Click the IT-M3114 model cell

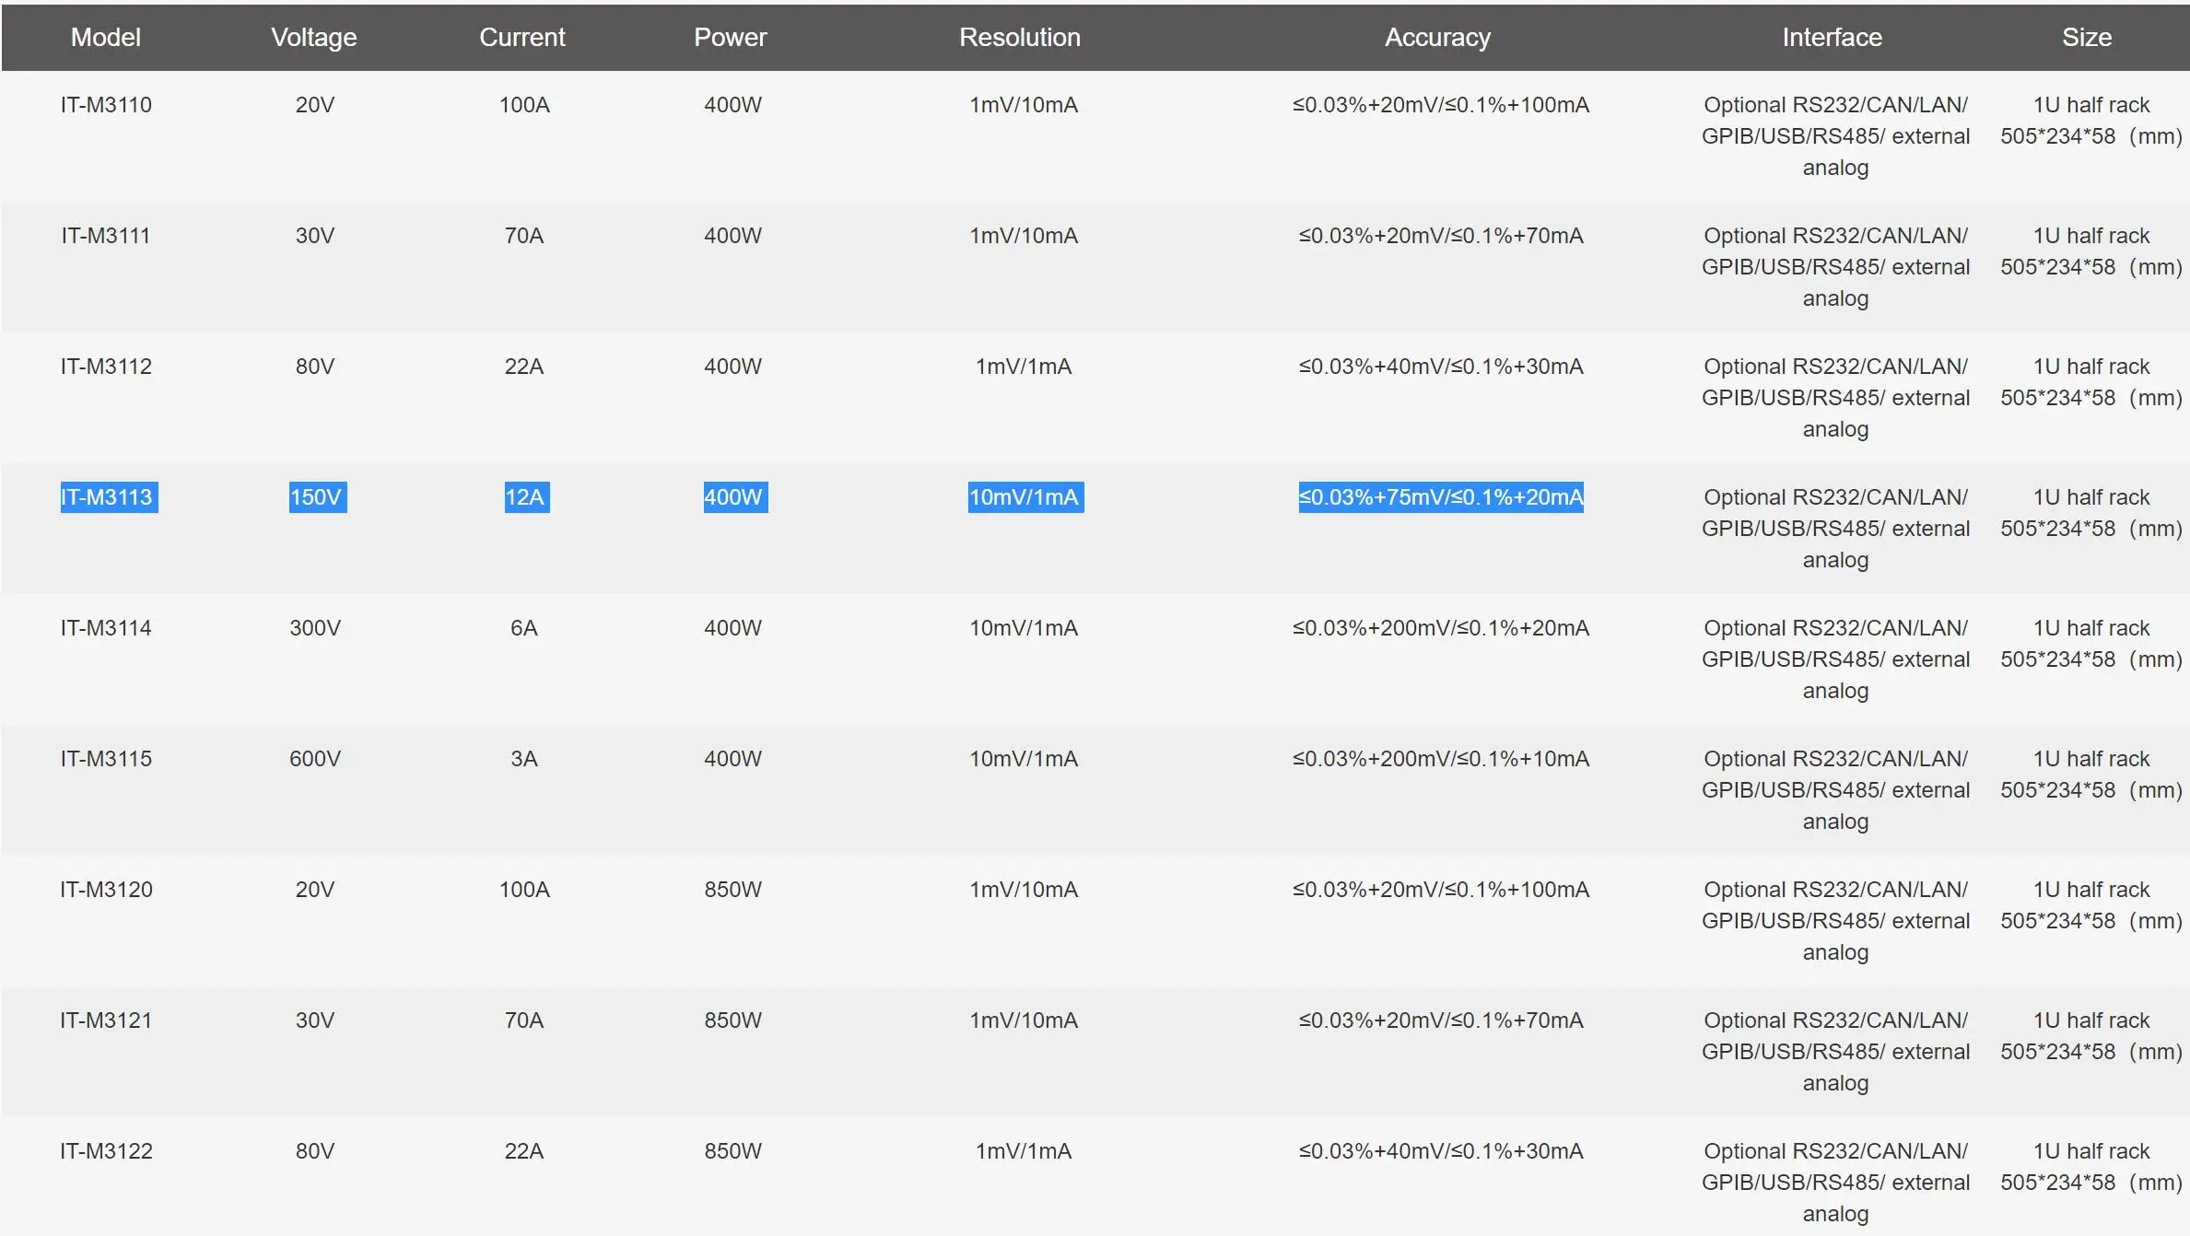coord(106,627)
